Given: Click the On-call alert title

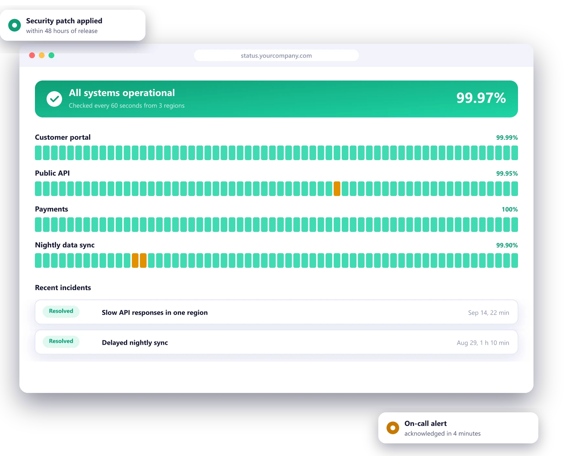Looking at the screenshot, I should pyautogui.click(x=426, y=423).
